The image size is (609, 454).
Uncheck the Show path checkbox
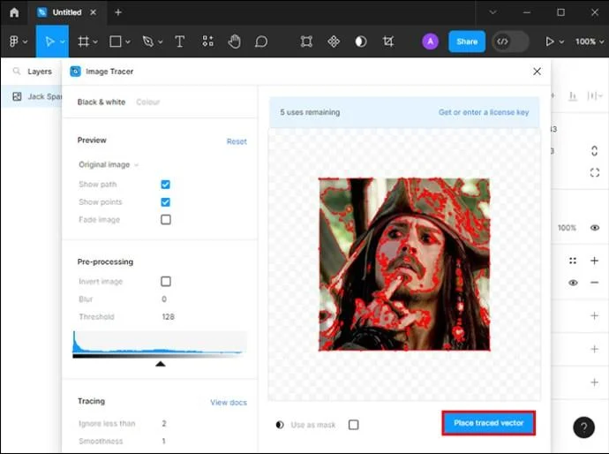pos(165,185)
